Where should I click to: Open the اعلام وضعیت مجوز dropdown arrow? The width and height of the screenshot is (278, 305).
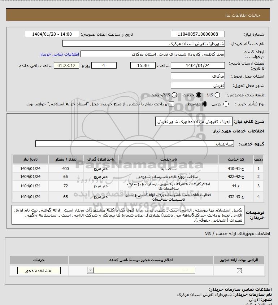pyautogui.click(x=91, y=270)
